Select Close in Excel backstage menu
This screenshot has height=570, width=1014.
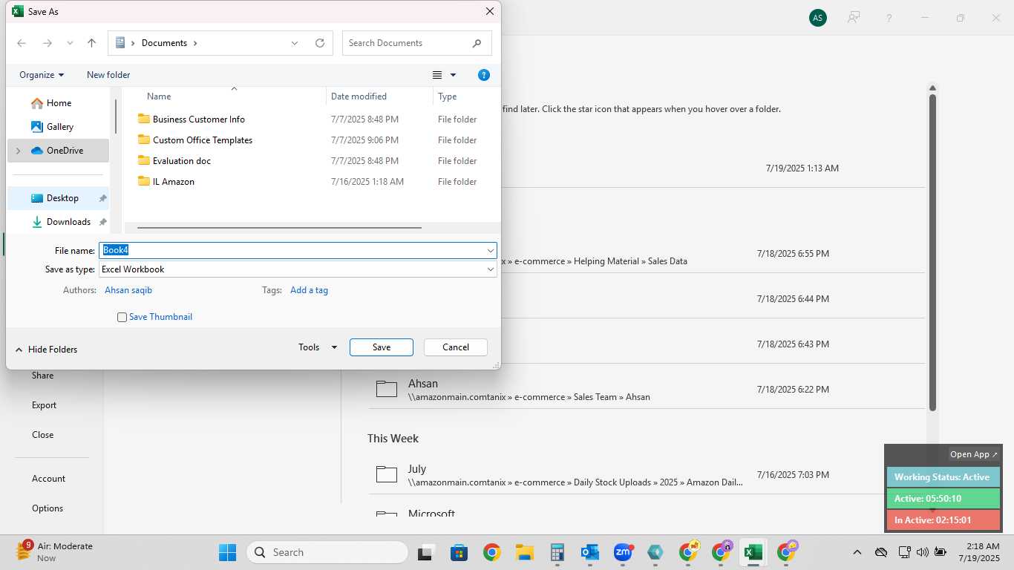(42, 435)
